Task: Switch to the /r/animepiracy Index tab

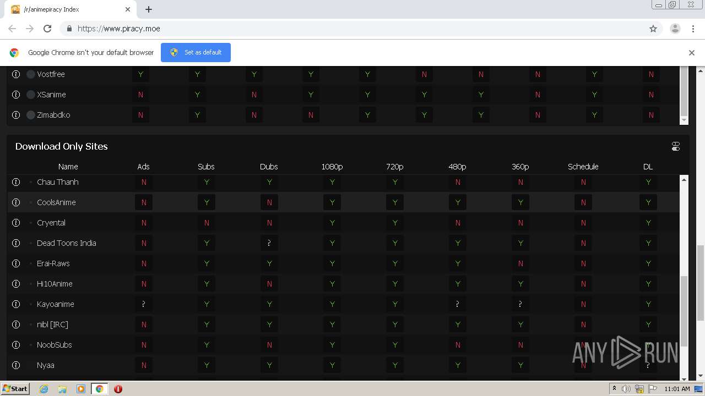Action: point(69,9)
